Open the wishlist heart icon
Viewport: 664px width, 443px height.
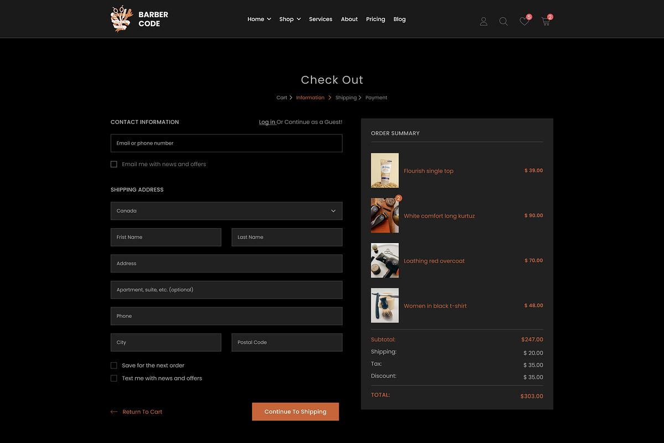pyautogui.click(x=524, y=21)
